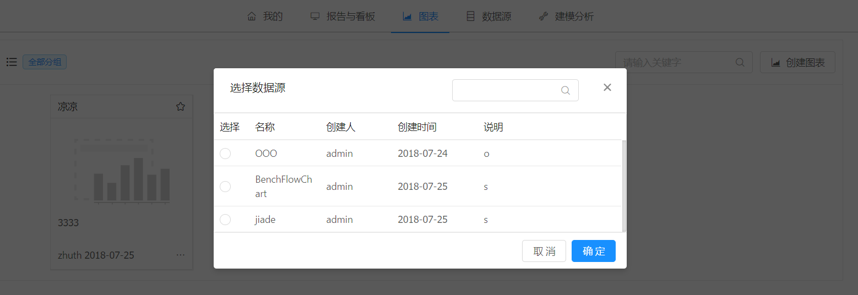Viewport: 858px width, 295px height.
Task: Open the list view icon beside 全部分组
Action: [12, 62]
